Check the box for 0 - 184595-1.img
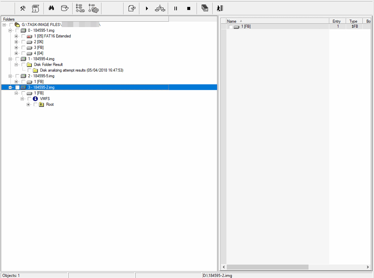Image resolution: width=374 pixels, height=278 pixels. click(x=17, y=31)
